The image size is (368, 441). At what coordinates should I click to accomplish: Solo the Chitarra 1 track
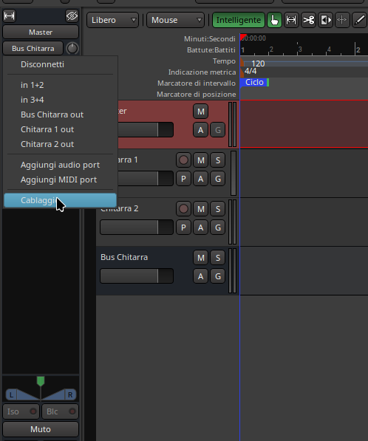point(218,160)
